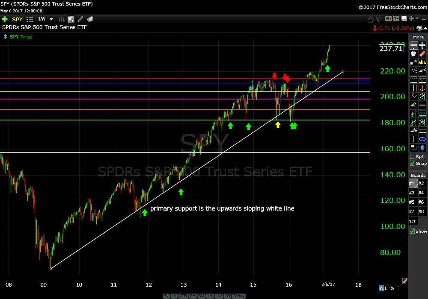Select the blue up-arrow marker tool
The image size is (428, 299).
pos(422,148)
